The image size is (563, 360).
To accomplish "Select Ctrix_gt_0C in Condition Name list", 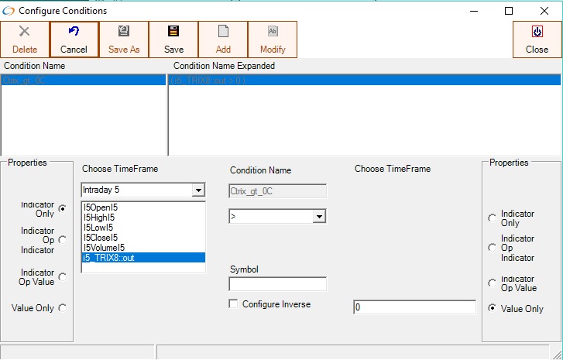I will [83, 81].
